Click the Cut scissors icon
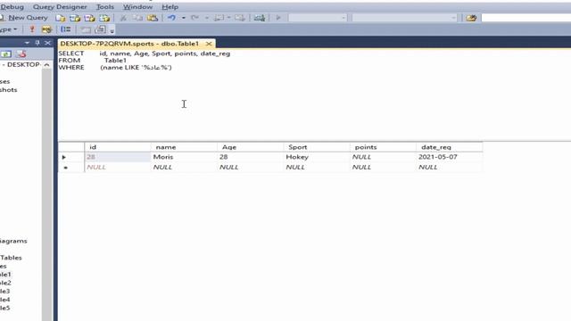The image size is (571, 321). 123,18
